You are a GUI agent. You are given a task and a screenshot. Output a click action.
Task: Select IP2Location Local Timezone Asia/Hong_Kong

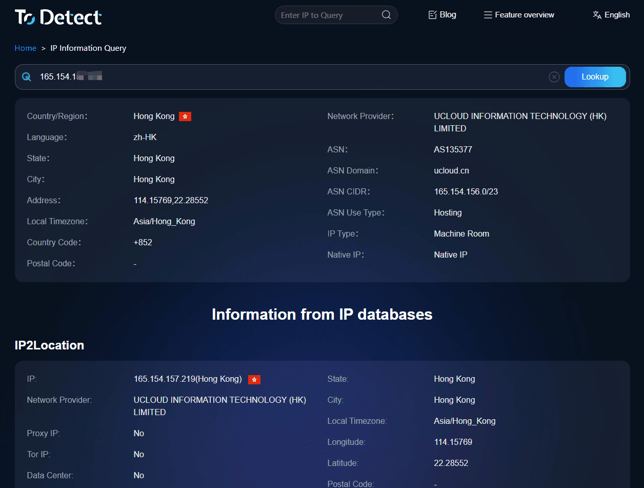465,421
